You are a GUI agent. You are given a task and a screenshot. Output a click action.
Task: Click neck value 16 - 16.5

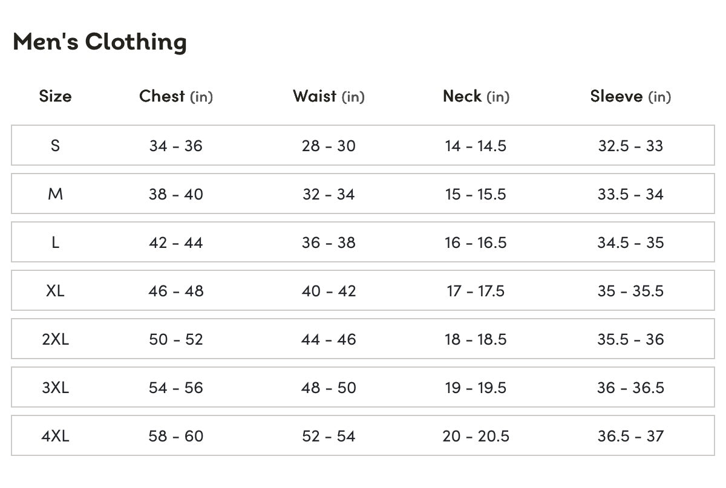tap(476, 242)
